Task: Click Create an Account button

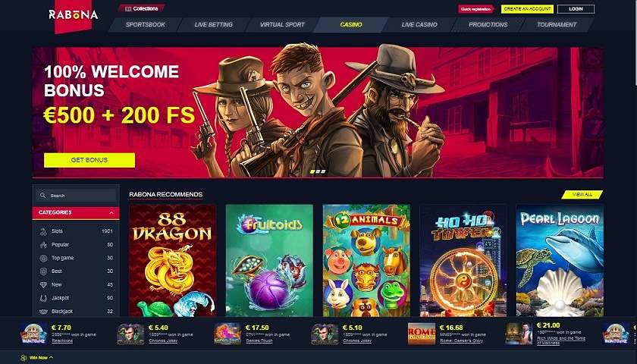Action: pos(527,9)
